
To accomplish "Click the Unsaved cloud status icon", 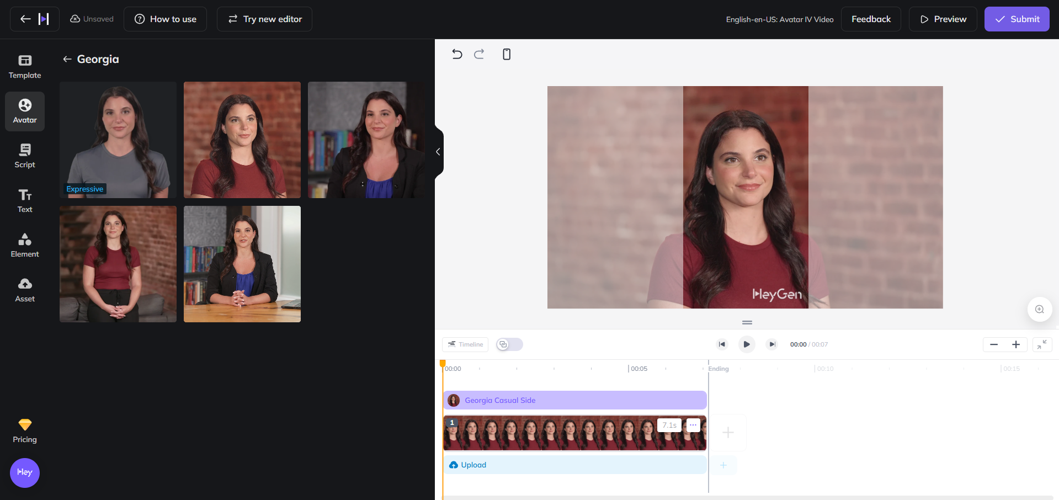I will [75, 19].
